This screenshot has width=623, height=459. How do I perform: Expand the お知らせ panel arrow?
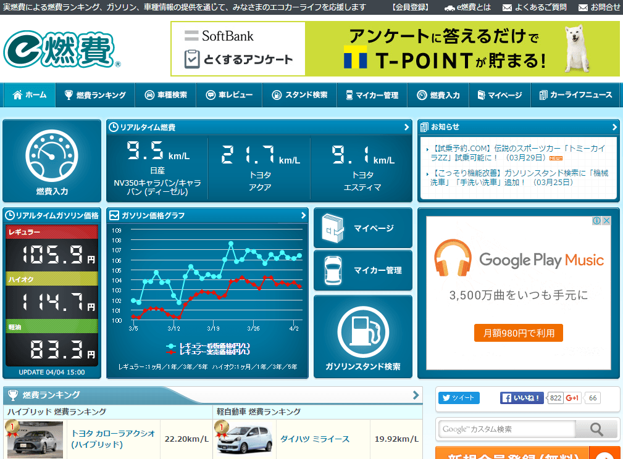[614, 127]
